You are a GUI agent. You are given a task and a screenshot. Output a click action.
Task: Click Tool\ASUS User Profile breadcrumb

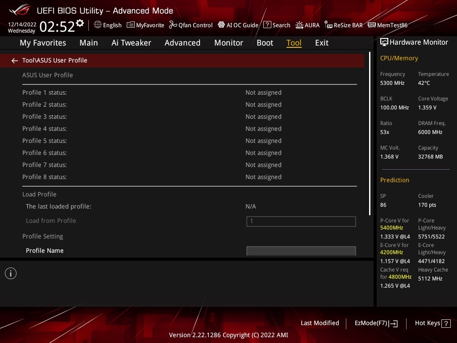(x=54, y=60)
